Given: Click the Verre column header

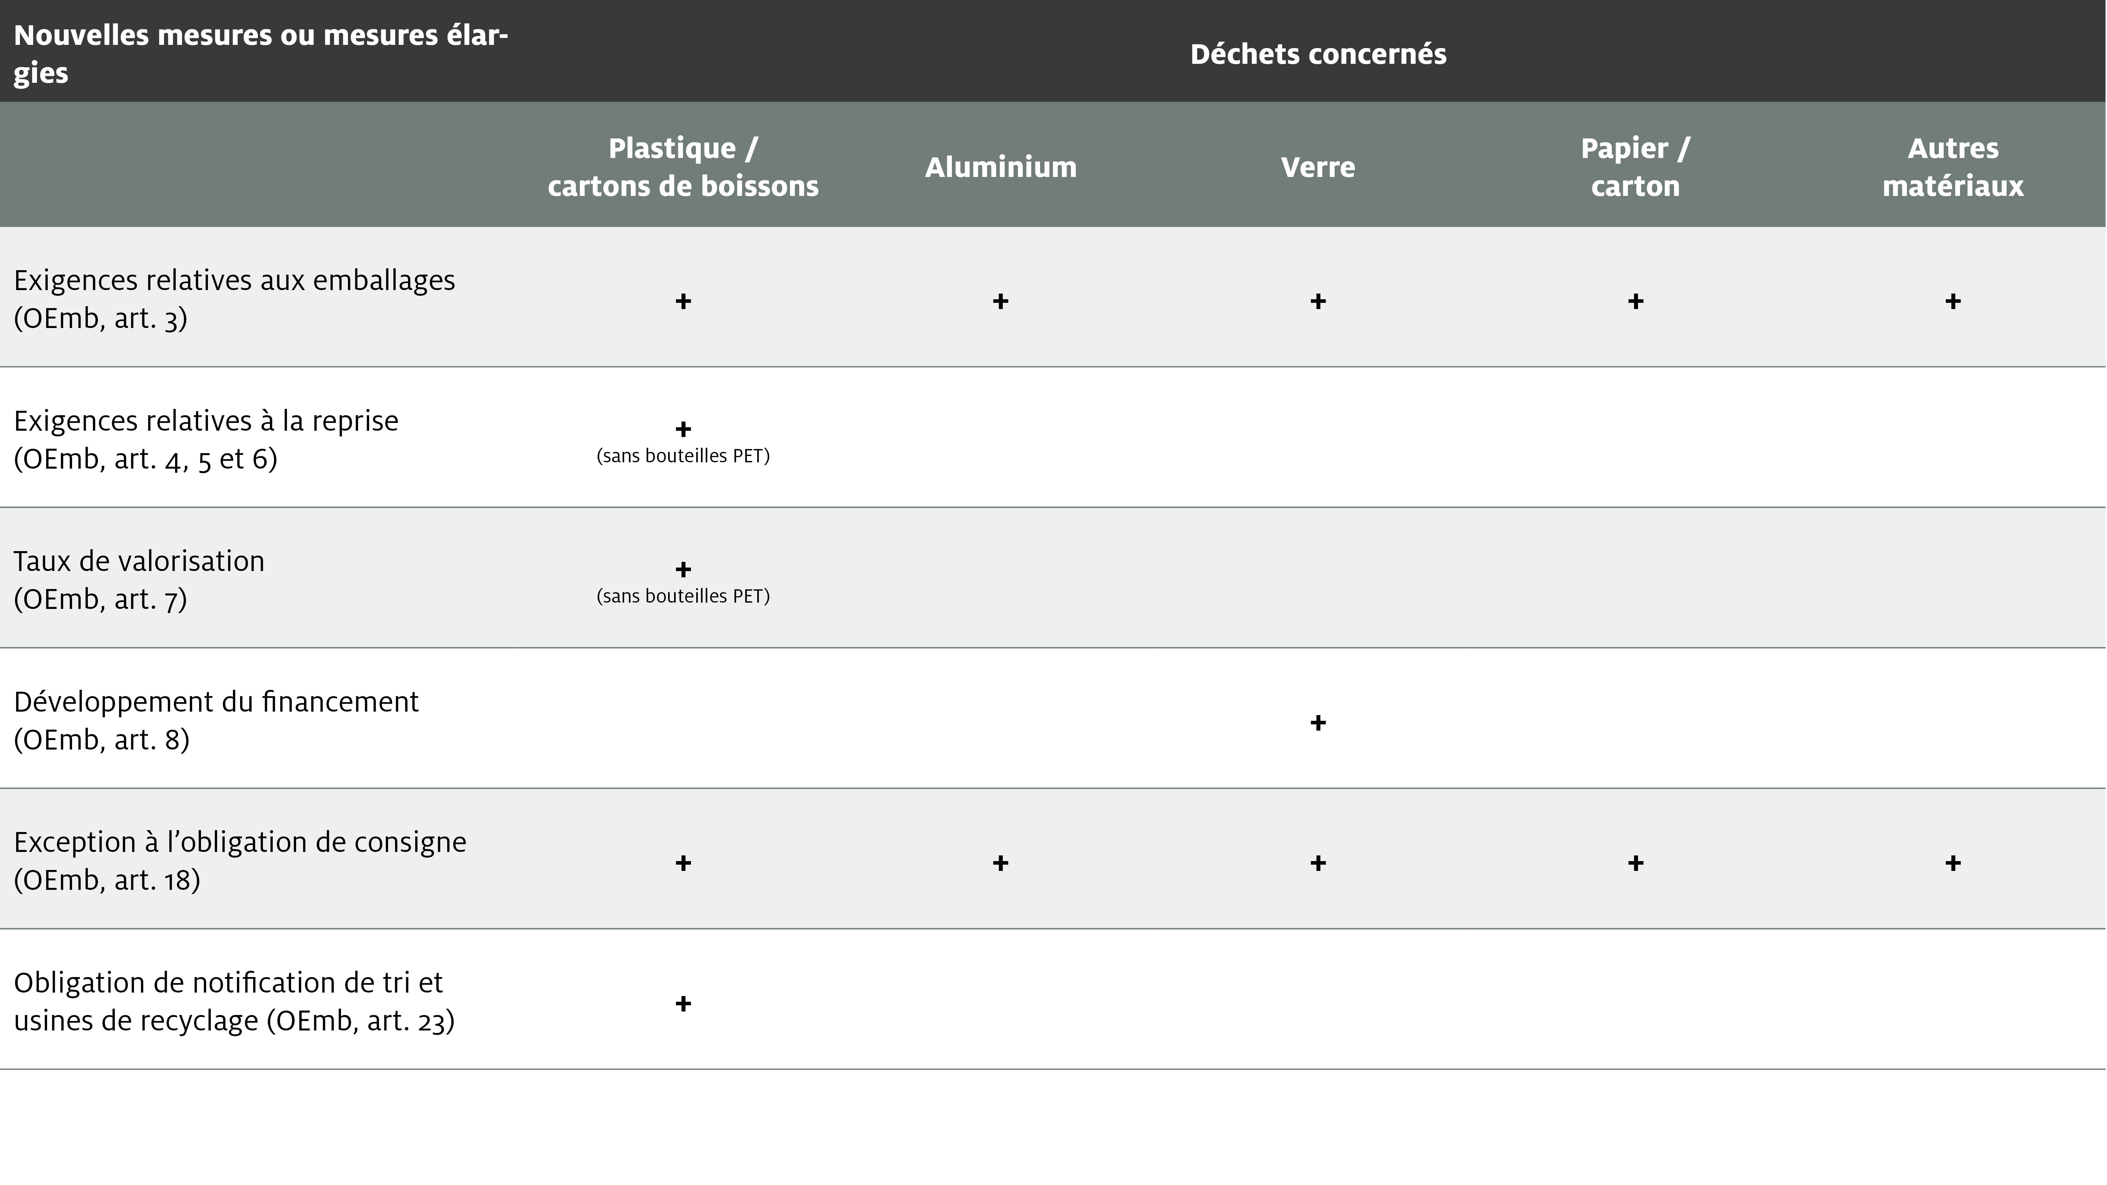Looking at the screenshot, I should (x=1318, y=167).
